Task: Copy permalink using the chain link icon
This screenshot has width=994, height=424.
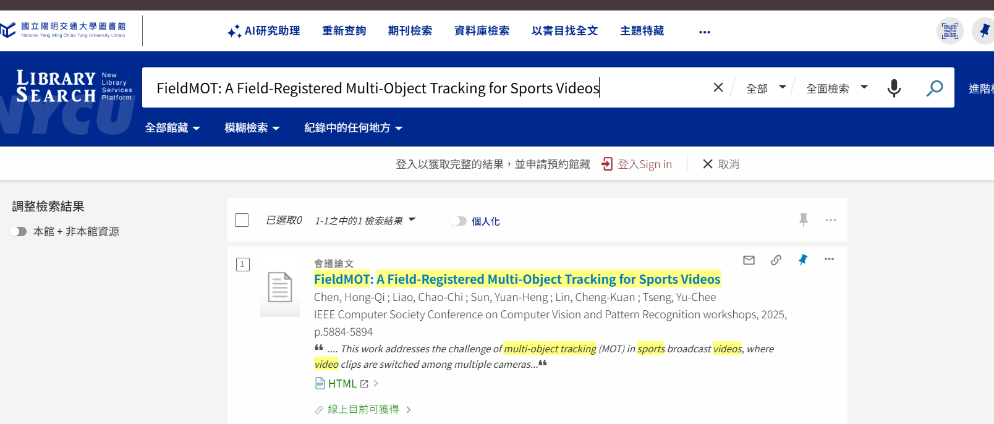Action: click(x=776, y=260)
